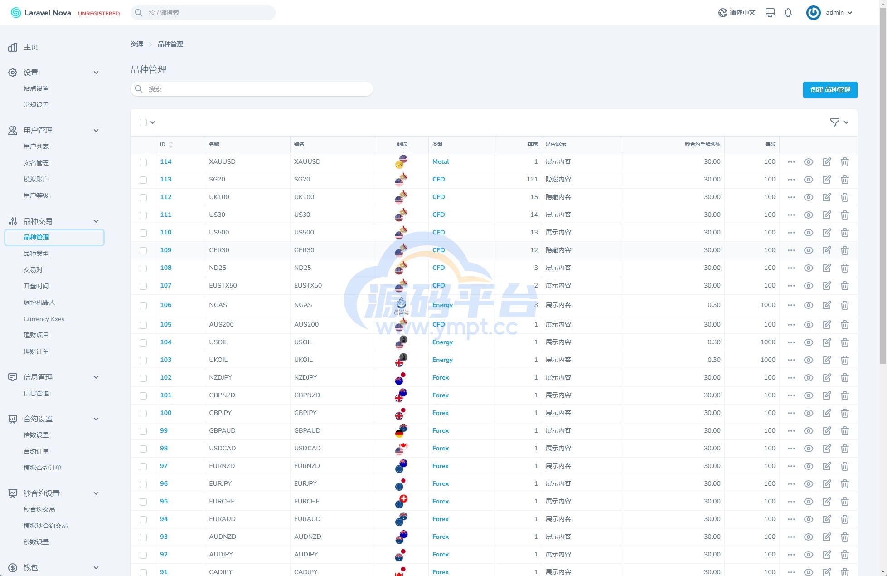887x576 pixels.
Task: Tick the select-all checkbox
Action: pos(143,122)
